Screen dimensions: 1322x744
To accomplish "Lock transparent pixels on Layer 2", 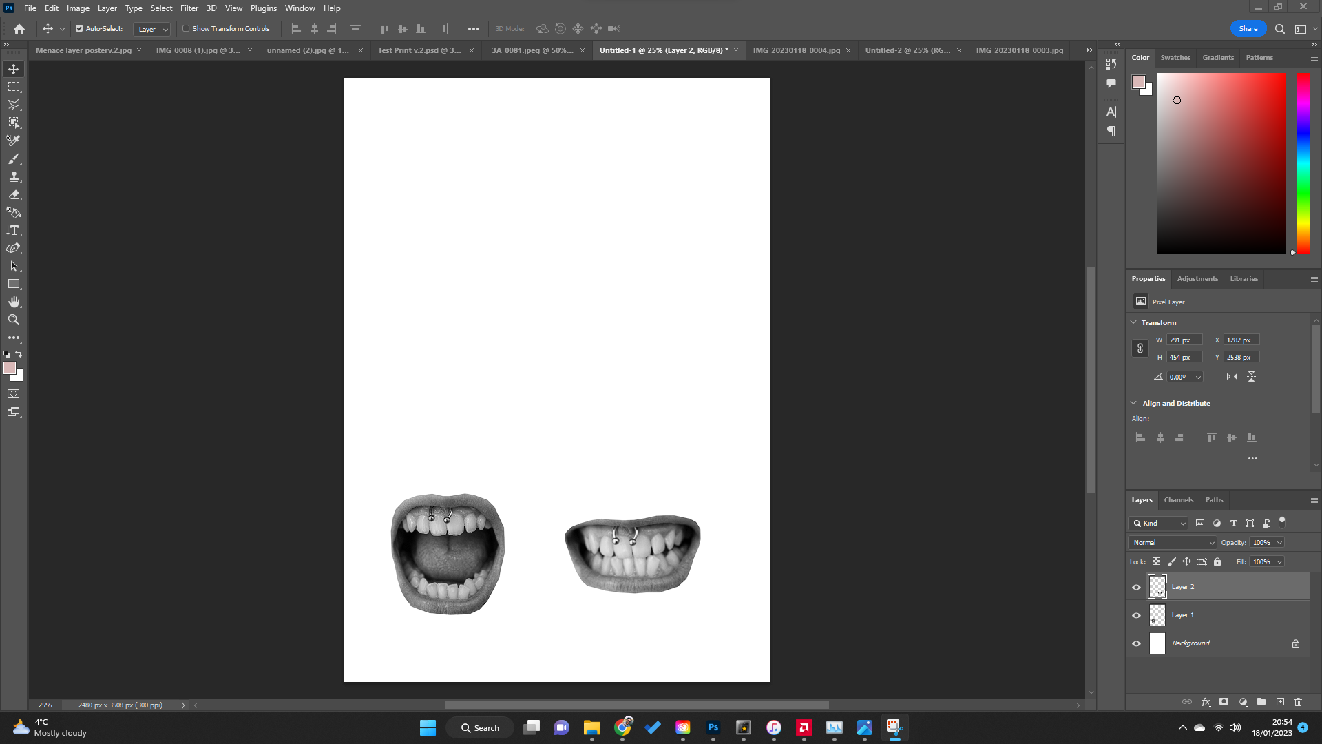I will click(x=1157, y=561).
